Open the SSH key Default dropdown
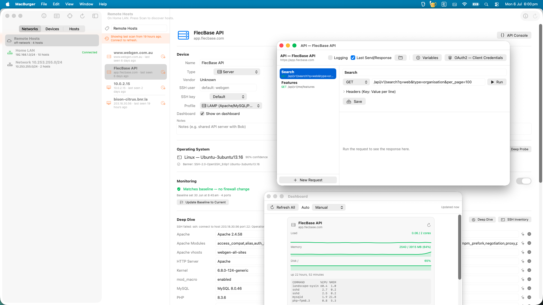Screen dimensions: 543x305 pos(228,97)
